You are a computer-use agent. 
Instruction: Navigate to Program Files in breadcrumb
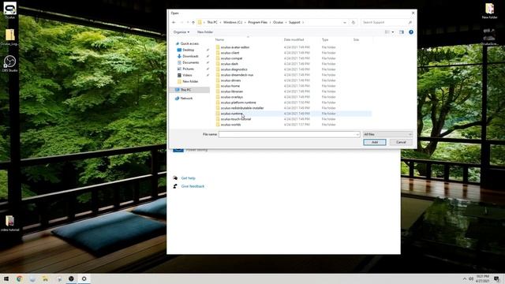(258, 22)
